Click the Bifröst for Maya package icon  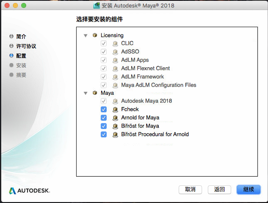pos(115,126)
